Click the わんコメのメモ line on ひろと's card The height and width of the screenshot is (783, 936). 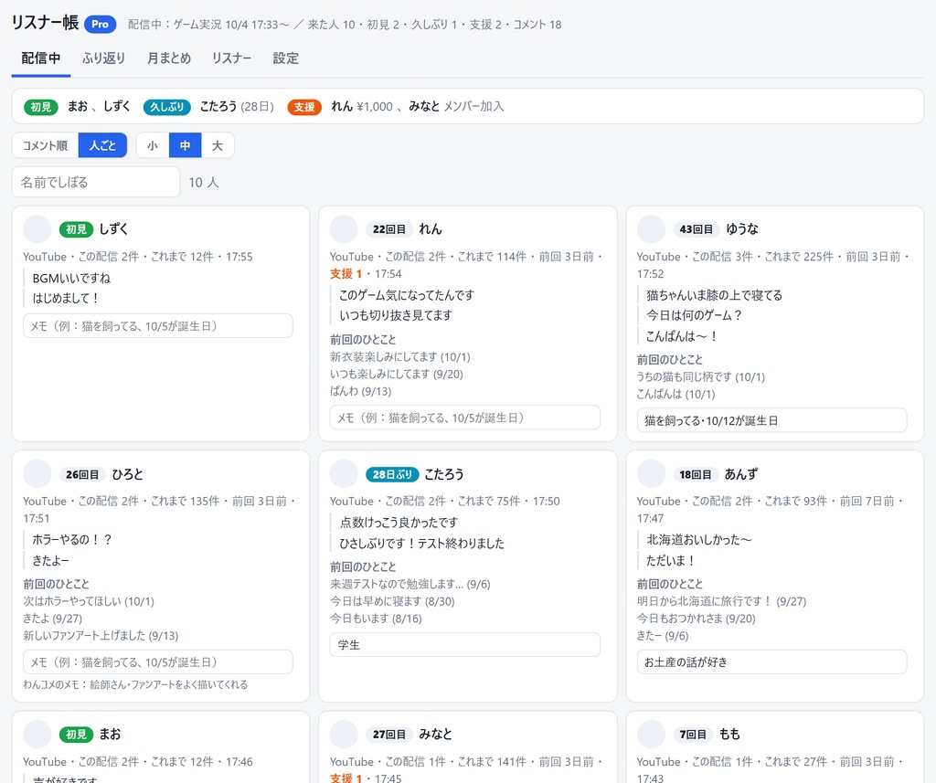click(x=135, y=684)
